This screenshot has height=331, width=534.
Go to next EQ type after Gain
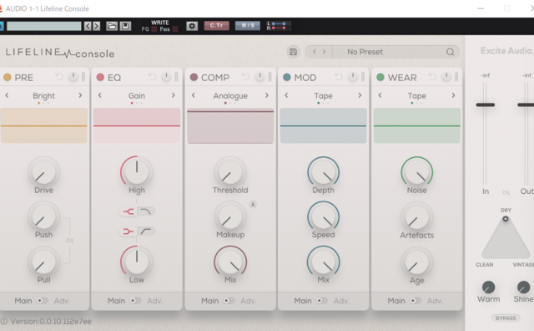[174, 95]
